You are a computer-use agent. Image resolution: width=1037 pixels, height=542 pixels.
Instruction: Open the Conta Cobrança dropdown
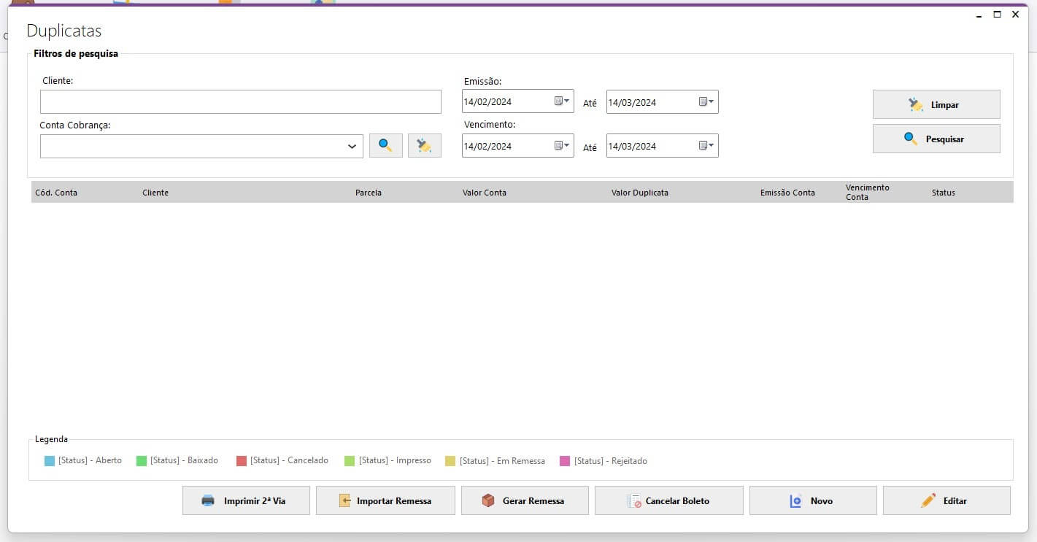[x=352, y=147]
